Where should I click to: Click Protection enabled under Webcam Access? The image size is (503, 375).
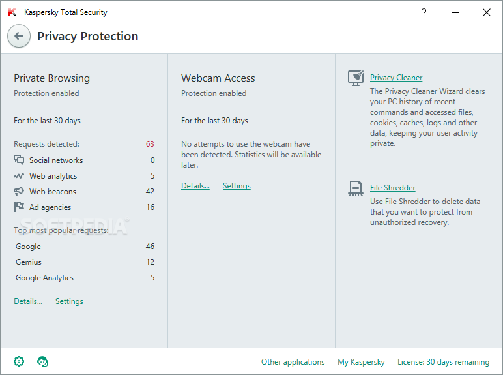pos(214,93)
